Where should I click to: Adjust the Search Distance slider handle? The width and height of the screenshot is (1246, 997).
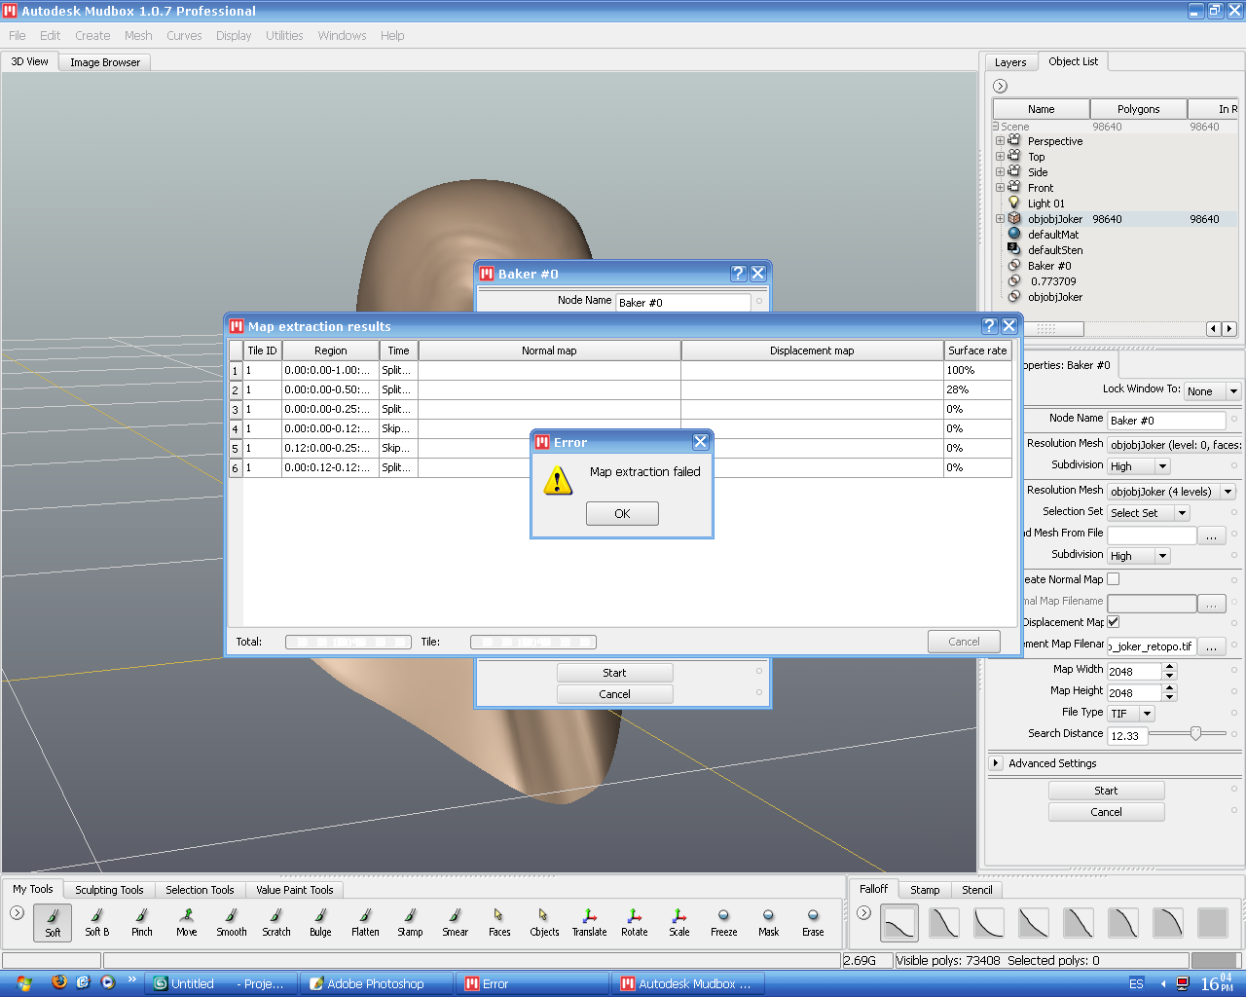(x=1195, y=733)
